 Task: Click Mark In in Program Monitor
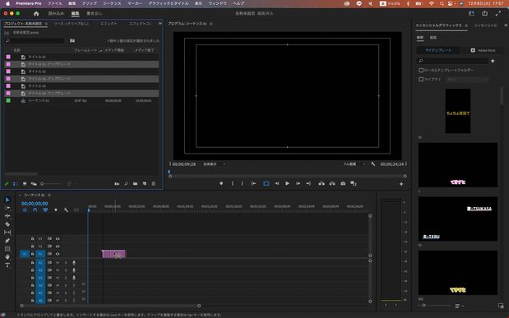233,184
